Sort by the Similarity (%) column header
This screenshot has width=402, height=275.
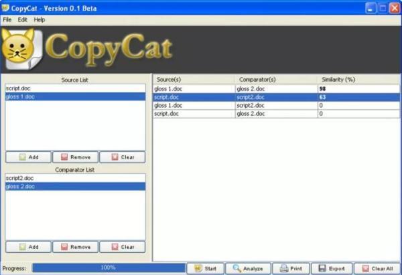click(358, 80)
